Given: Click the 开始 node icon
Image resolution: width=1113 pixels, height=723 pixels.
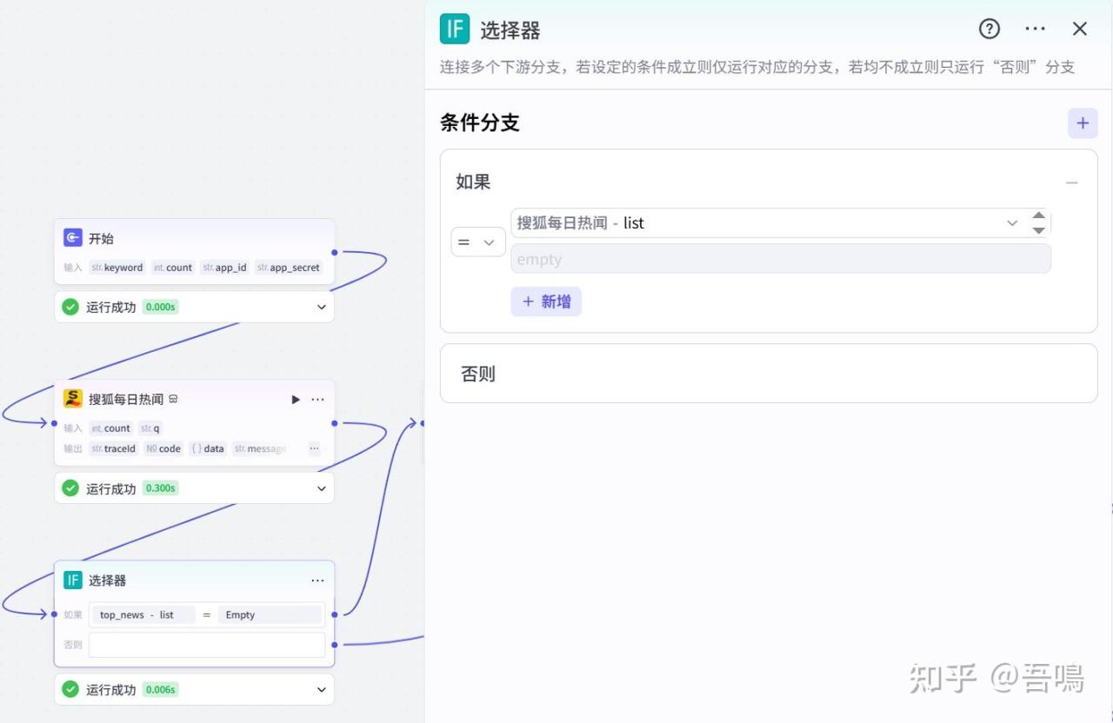Looking at the screenshot, I should pos(73,238).
